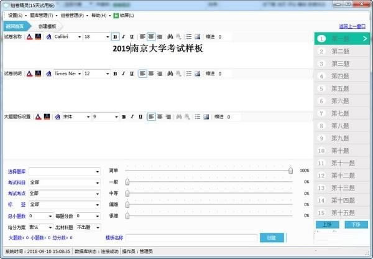The width and height of the screenshot is (373, 259).
Task: Open the 选择题库 combo box
Action: click(98, 171)
